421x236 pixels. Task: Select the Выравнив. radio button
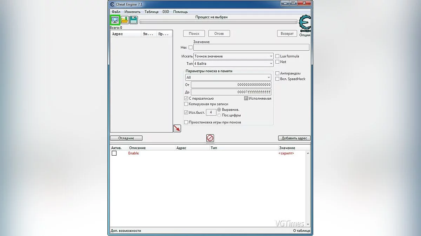coord(219,110)
